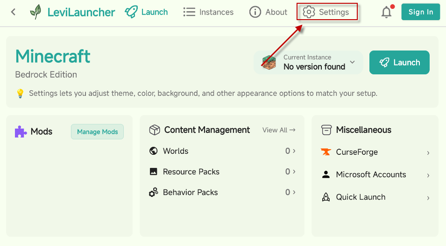Click the About info circle icon
The height and width of the screenshot is (246, 446).
point(255,12)
